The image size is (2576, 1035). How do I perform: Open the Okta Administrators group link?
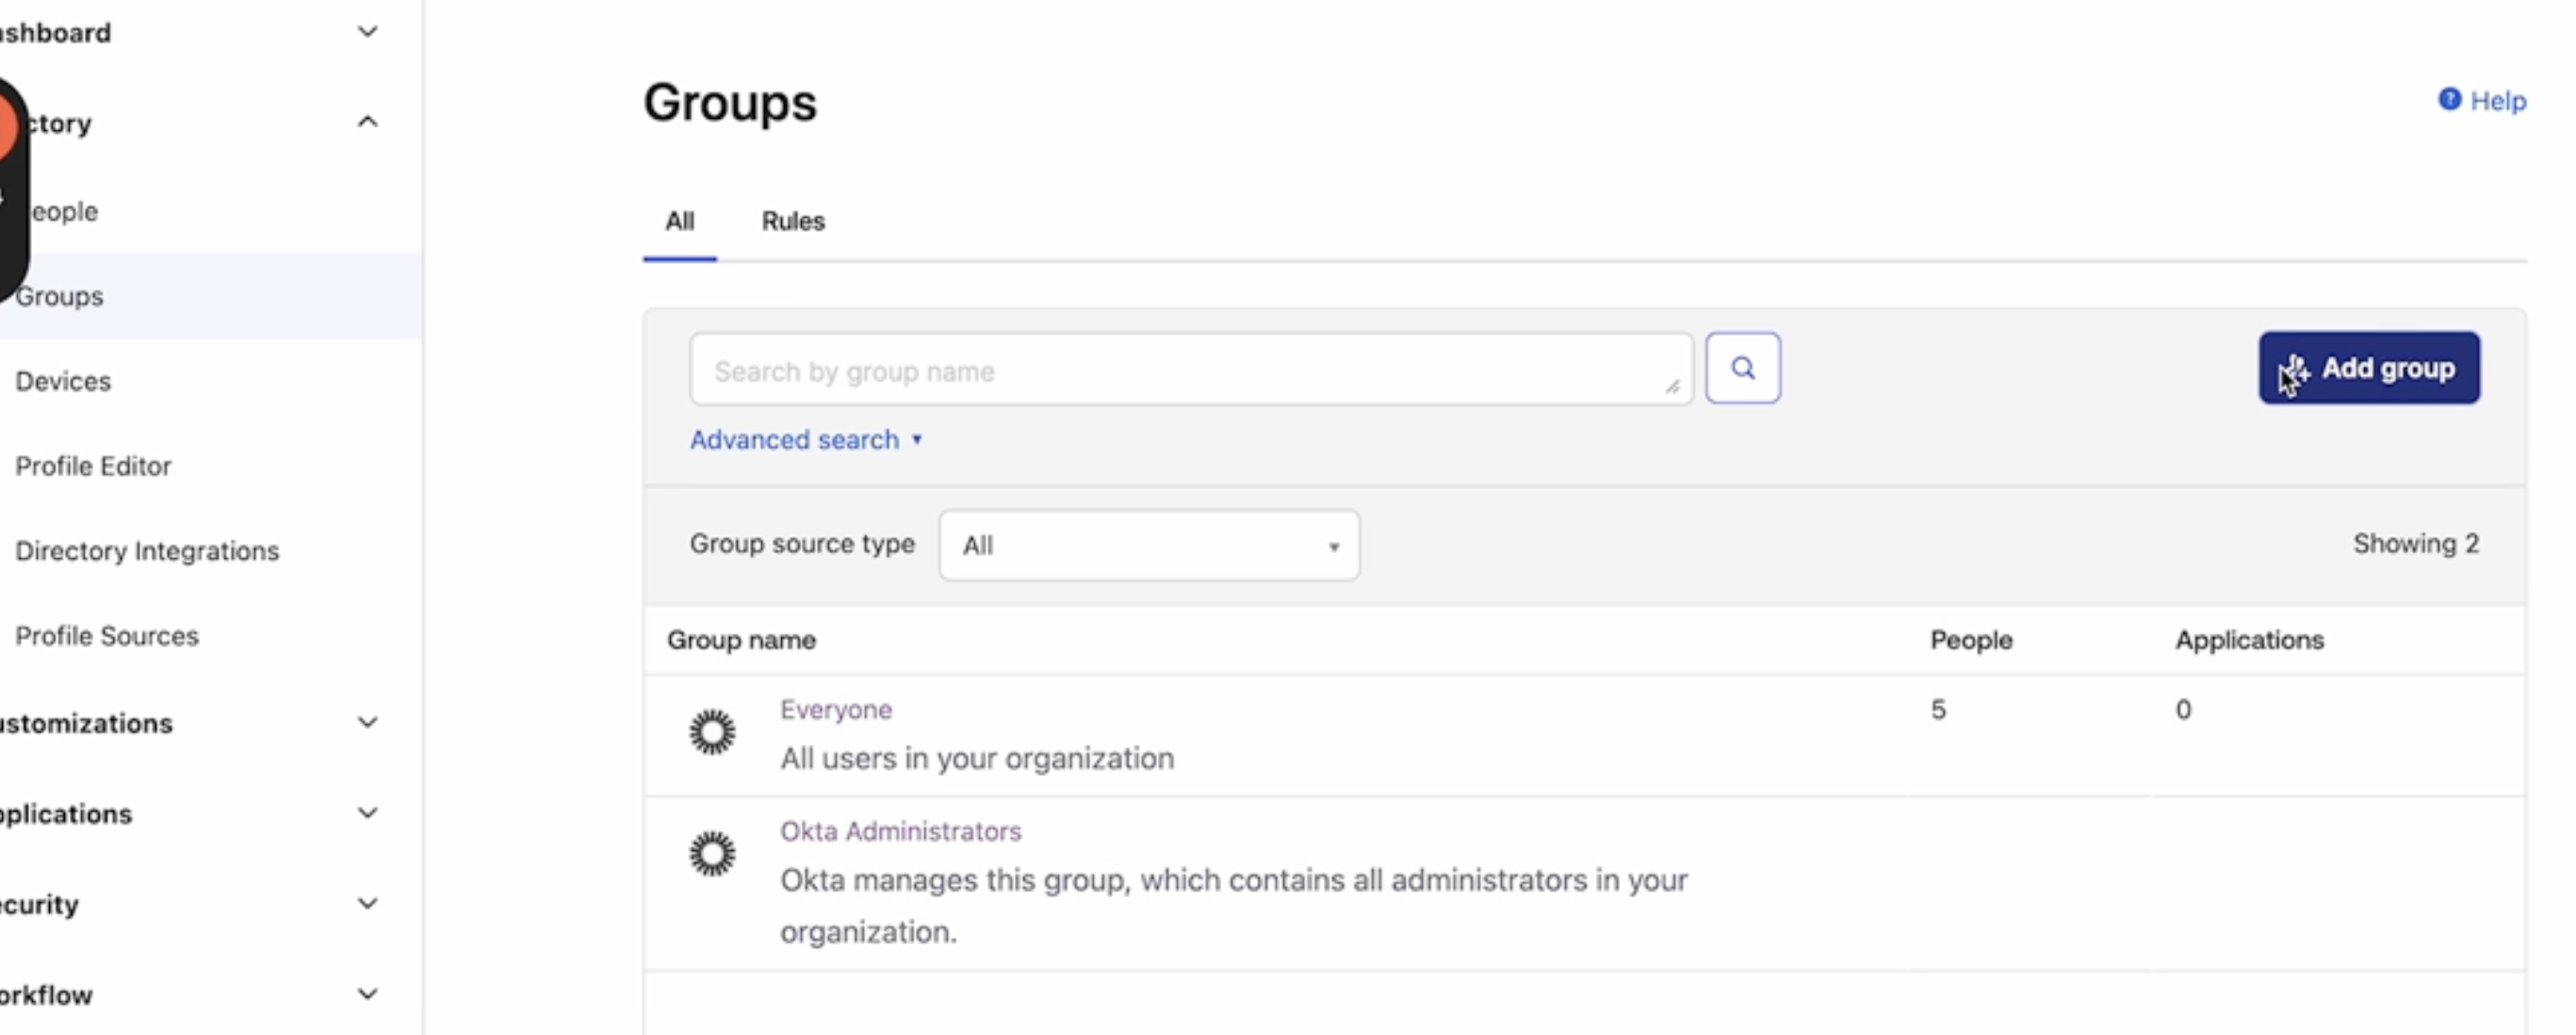901,831
